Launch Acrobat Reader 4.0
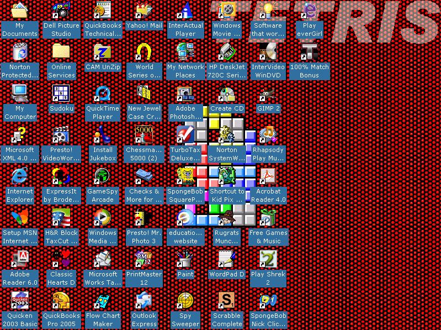This screenshot has width=441, height=330. (268, 176)
